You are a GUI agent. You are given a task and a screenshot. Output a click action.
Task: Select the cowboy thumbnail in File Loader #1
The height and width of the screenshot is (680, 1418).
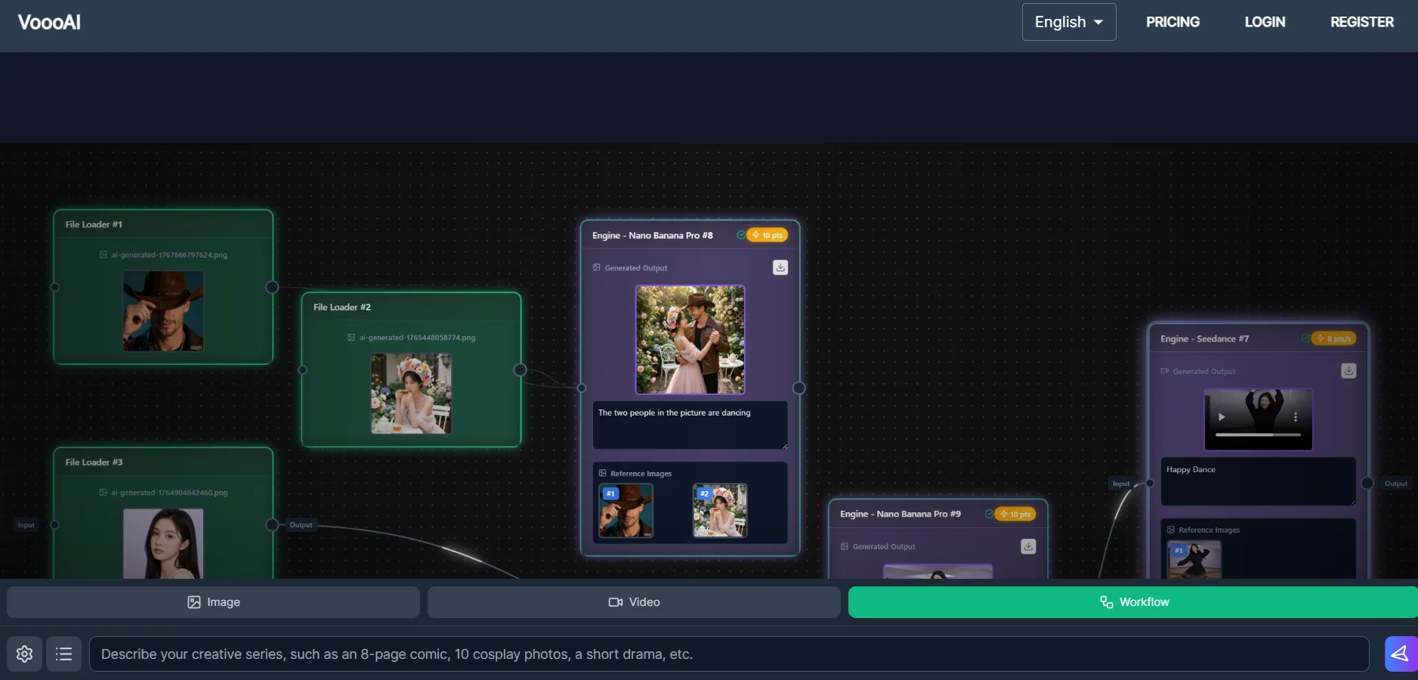click(163, 311)
